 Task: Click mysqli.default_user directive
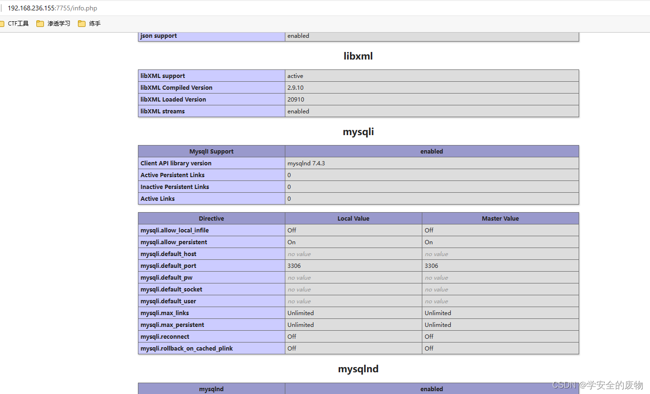pyautogui.click(x=168, y=301)
